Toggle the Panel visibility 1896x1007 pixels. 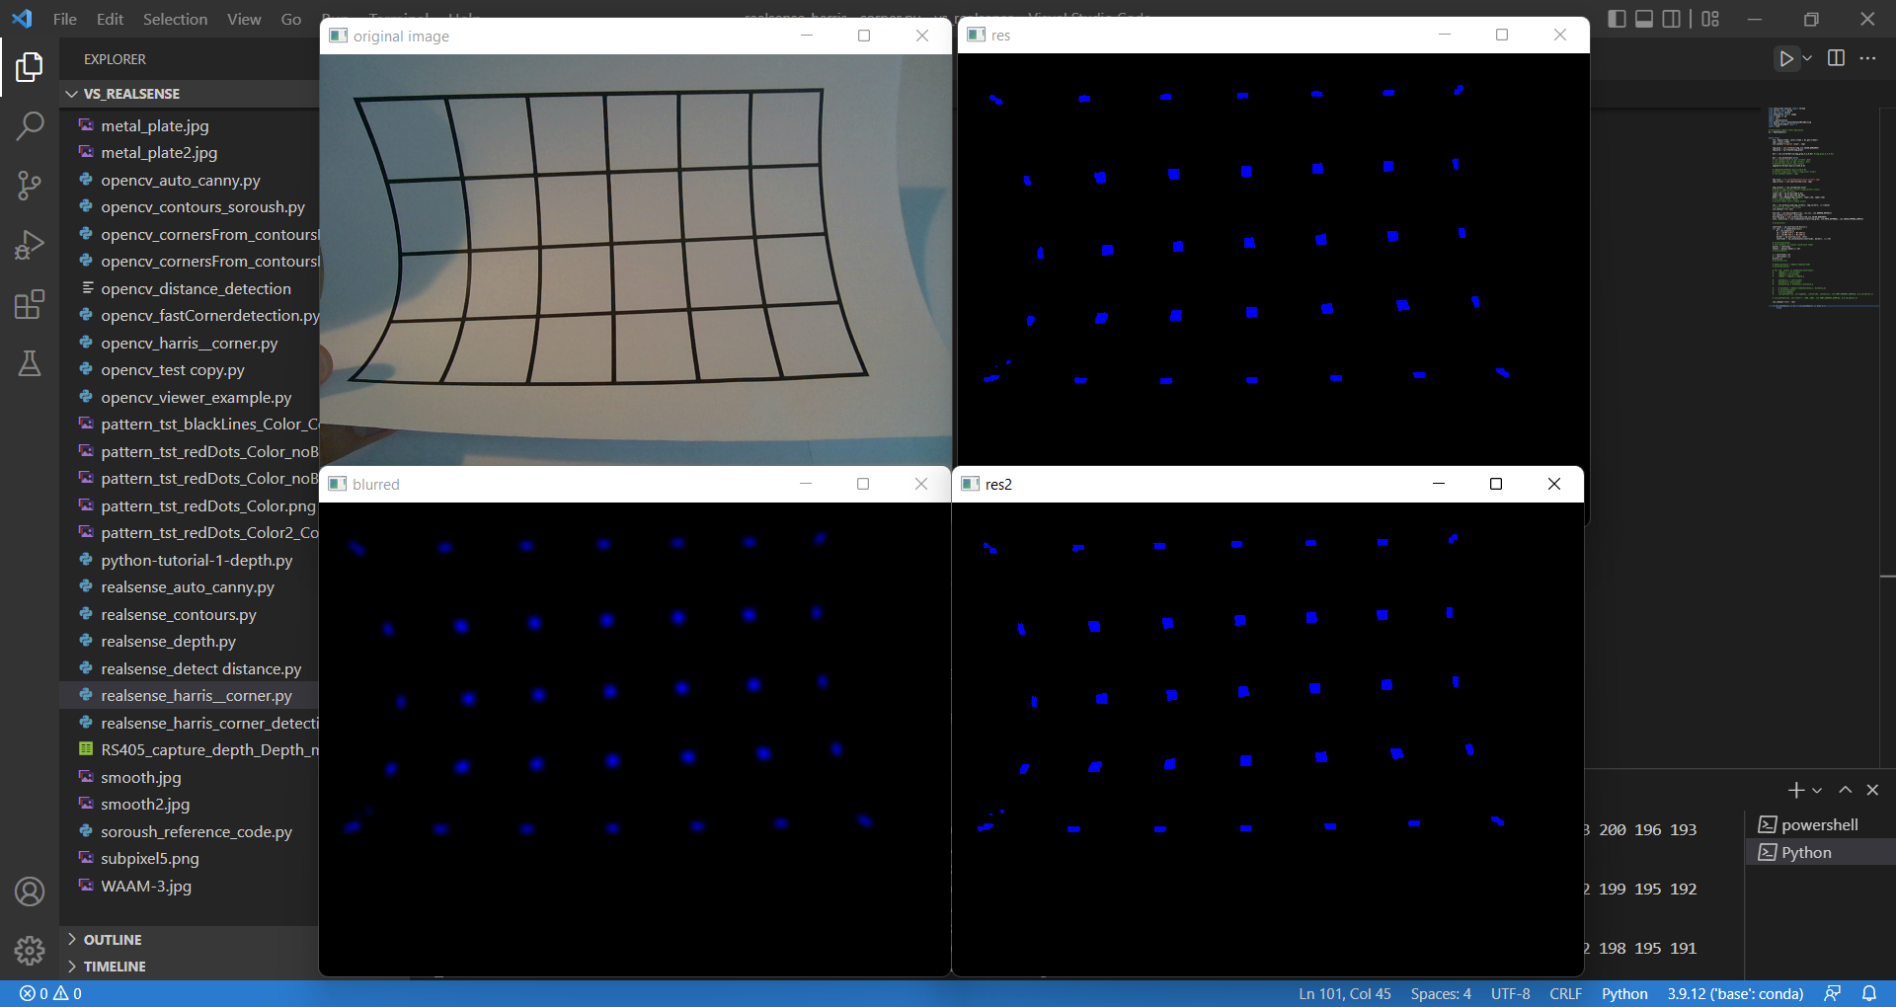(1643, 19)
